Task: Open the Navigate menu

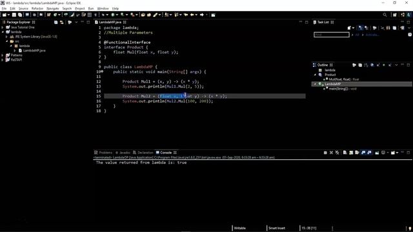Action: (53, 8)
